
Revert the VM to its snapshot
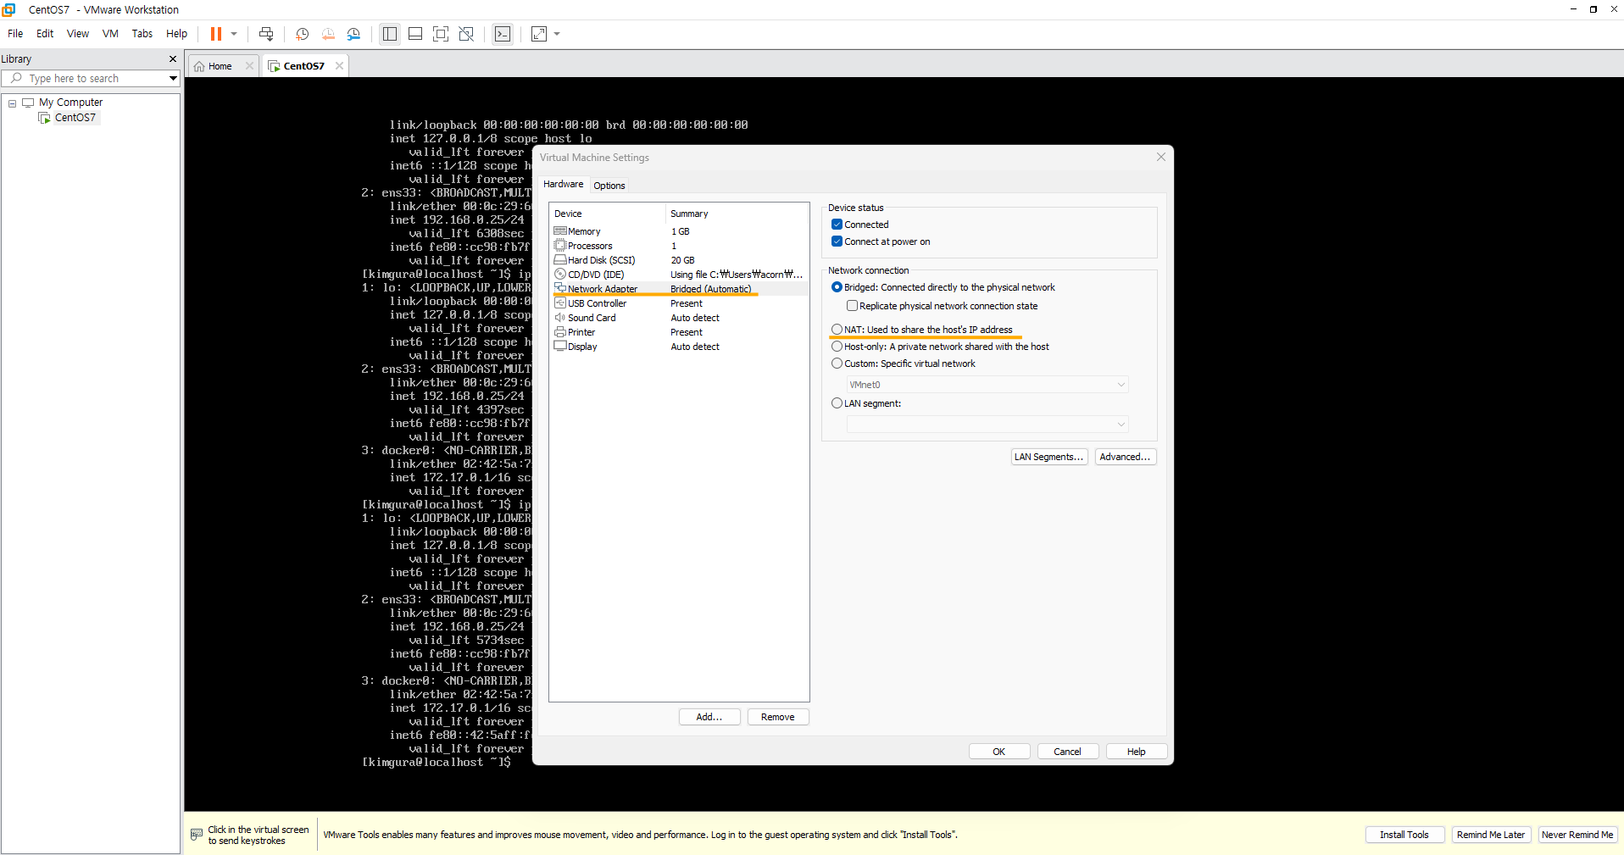tap(328, 34)
